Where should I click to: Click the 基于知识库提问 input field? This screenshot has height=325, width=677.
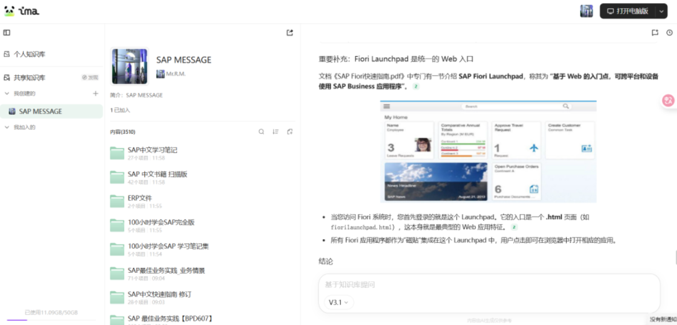click(489, 284)
